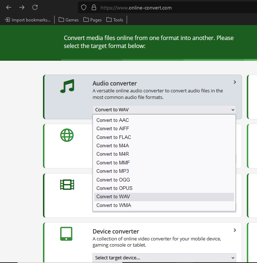257x263 pixels.
Task: Choose Convert to AAC from list
Action: (x=113, y=120)
